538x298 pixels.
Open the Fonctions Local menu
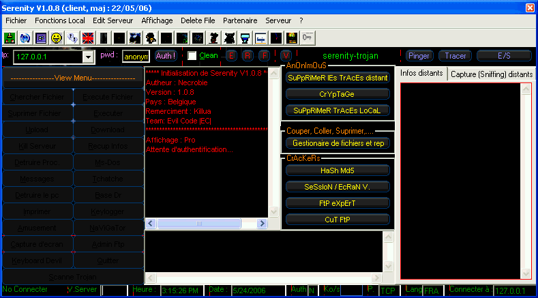[x=60, y=20]
